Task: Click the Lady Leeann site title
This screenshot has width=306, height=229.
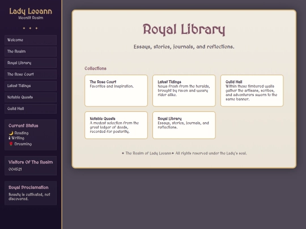Action: [31, 11]
